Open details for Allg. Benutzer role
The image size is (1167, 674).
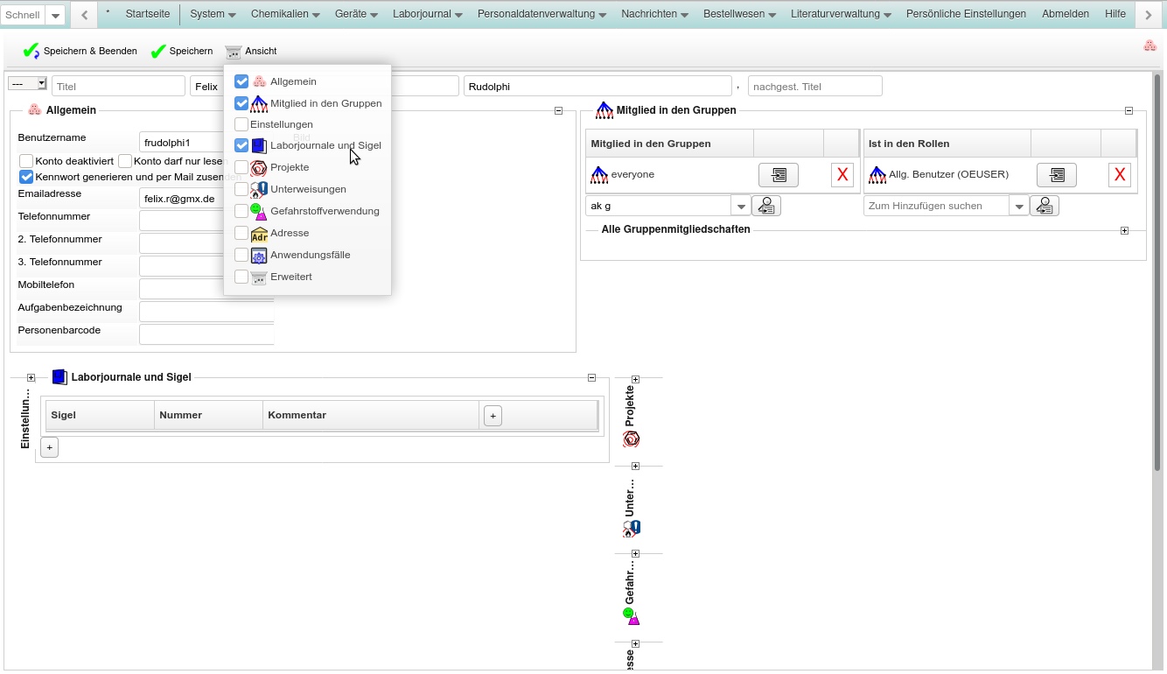1057,175
